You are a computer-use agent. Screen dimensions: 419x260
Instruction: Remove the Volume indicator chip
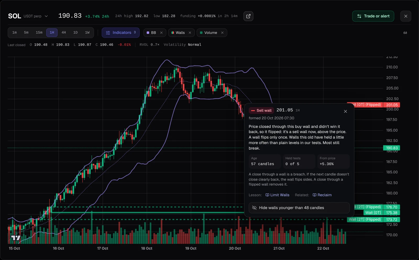coord(222,33)
